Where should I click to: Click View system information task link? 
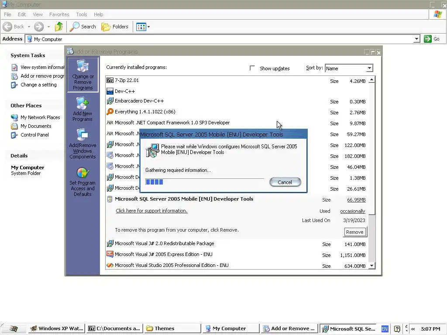[42, 67]
